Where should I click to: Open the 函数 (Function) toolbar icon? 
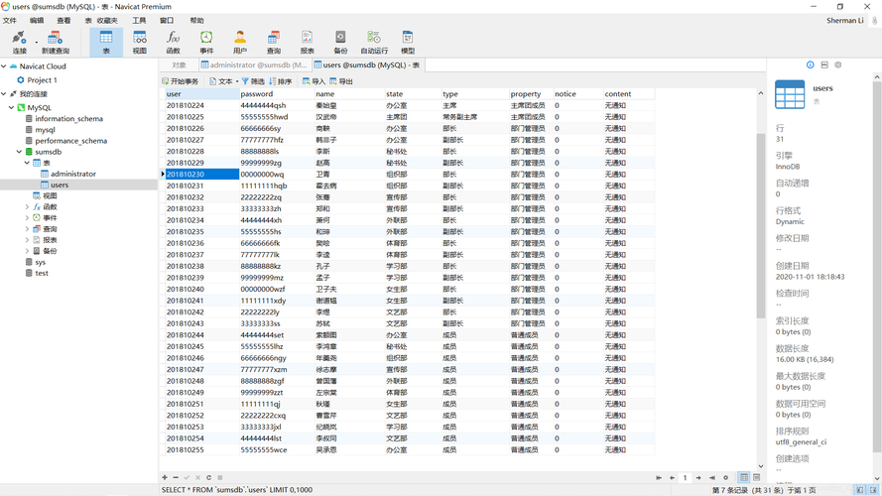(173, 43)
